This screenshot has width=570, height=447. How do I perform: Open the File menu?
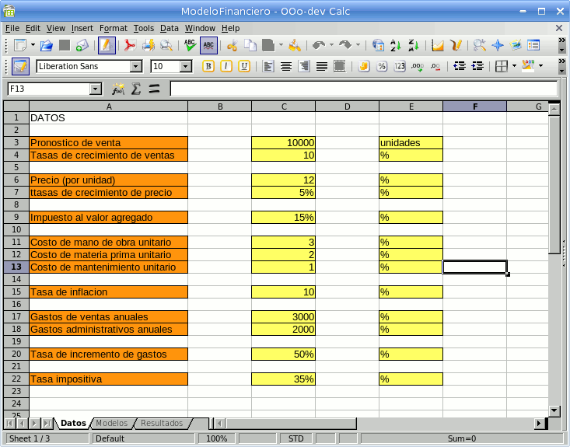[12, 28]
